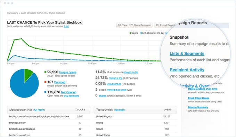This screenshot has height=137, width=236.
Task: Click the Export Report icon
Action: (157, 25)
